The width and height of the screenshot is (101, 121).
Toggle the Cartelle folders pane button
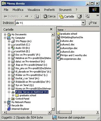[67, 17]
